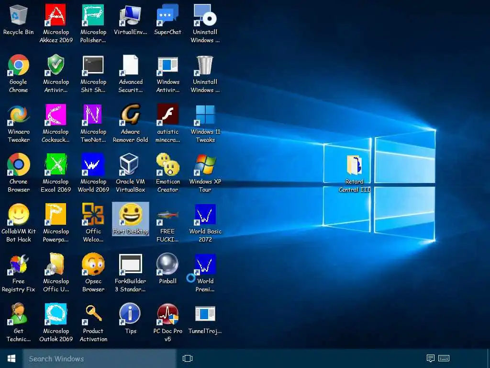This screenshot has width=490, height=368.
Task: Open the Winaero Tweaker shortcut
Action: (x=19, y=123)
